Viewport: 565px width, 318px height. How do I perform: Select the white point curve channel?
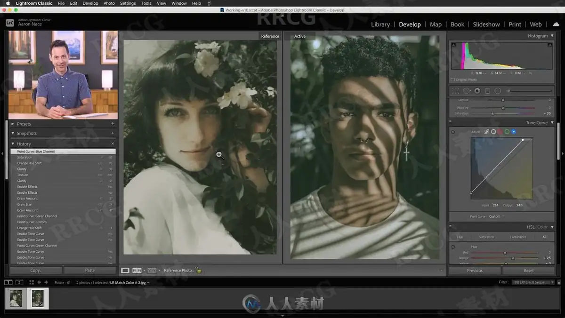[493, 132]
